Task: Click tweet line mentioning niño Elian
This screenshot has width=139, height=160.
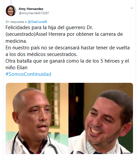Action: pyautogui.click(x=16, y=68)
